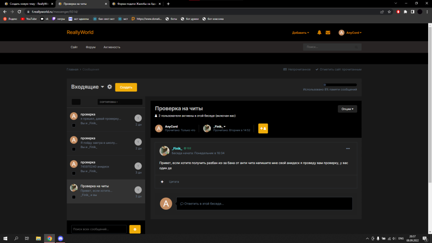This screenshot has width=432, height=243.
Task: Open the vk bookmark
Action: pyautogui.click(x=44, y=19)
